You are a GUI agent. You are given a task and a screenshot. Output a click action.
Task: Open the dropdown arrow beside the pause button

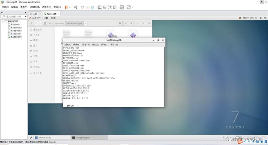pyautogui.click(x=70, y=7)
